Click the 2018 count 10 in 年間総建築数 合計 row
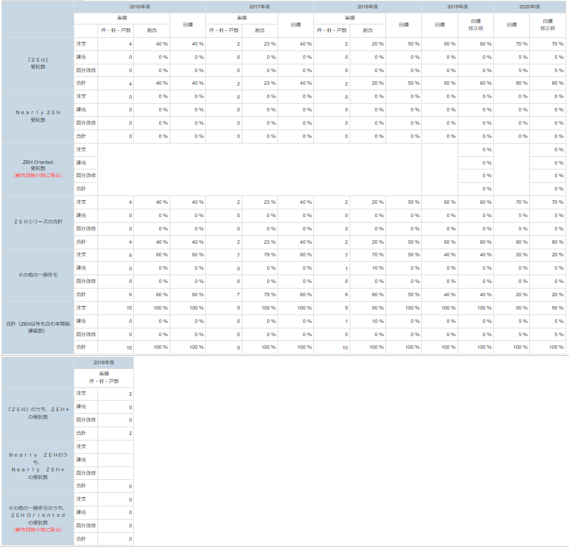 (331, 347)
